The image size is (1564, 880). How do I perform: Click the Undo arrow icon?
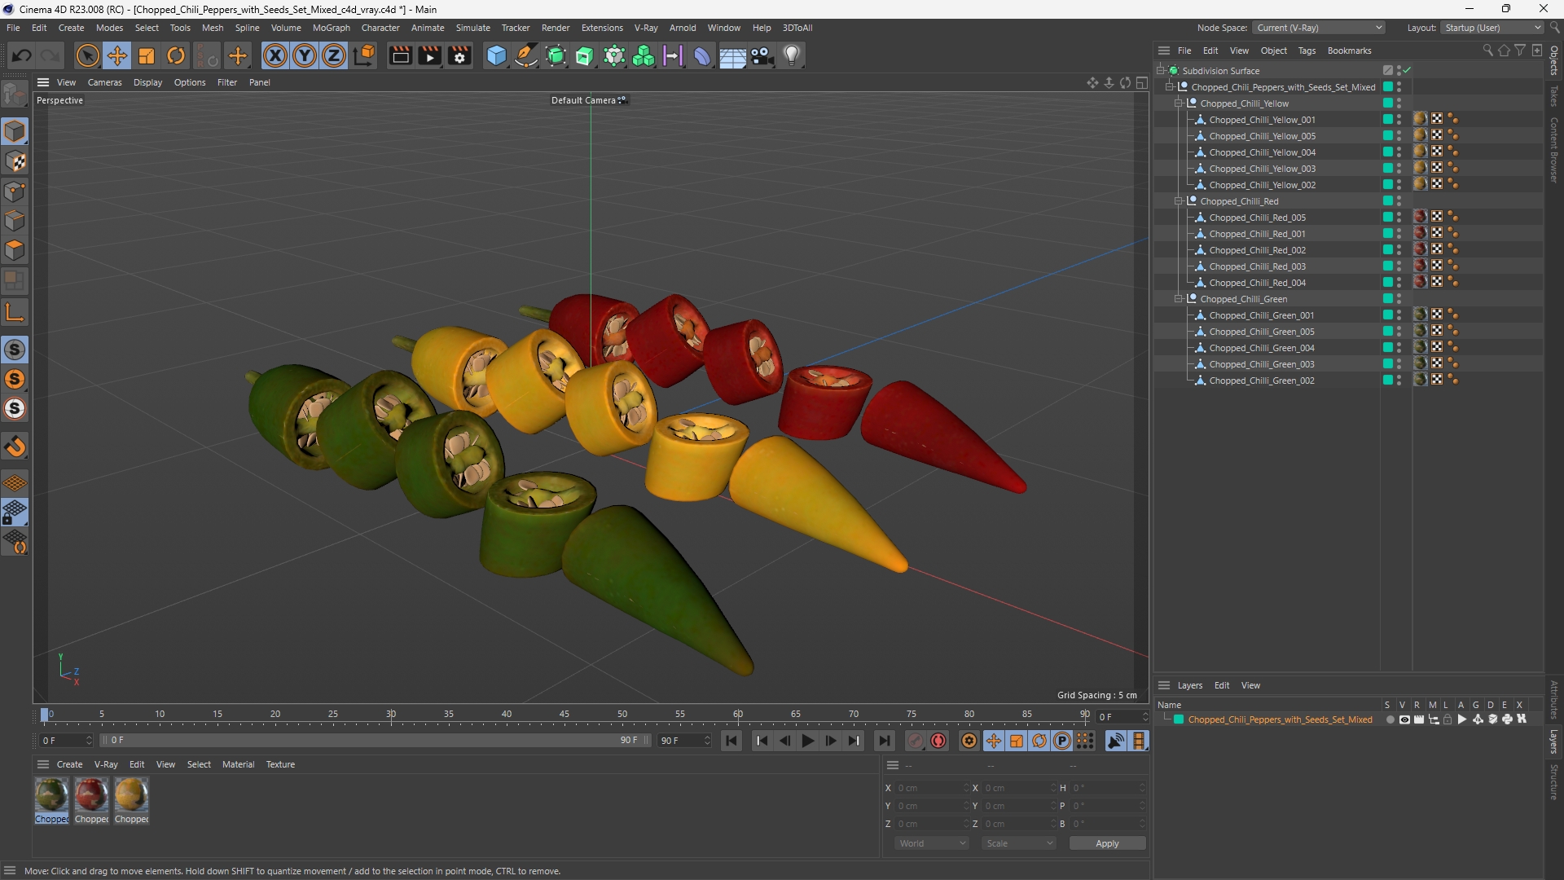(x=22, y=55)
